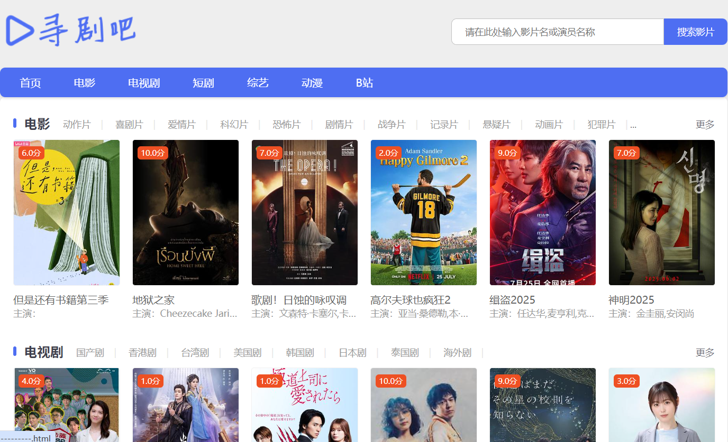Open the Happy Gilmore 2 poster
Screen dimensions: 728x442
tap(423, 212)
